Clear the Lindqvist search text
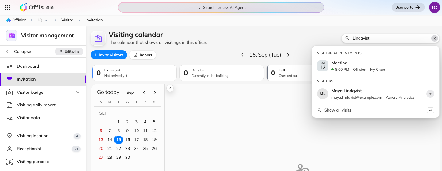Viewport: 442px width, 171px height. point(434,38)
